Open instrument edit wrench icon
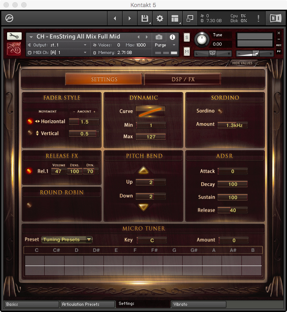This screenshot has height=312, width=287. [x=14, y=36]
